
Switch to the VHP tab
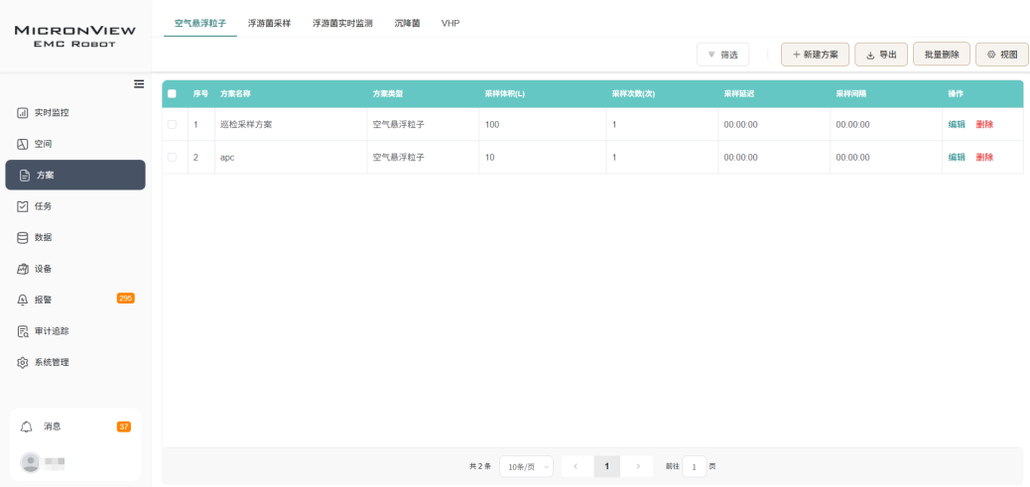(x=451, y=23)
